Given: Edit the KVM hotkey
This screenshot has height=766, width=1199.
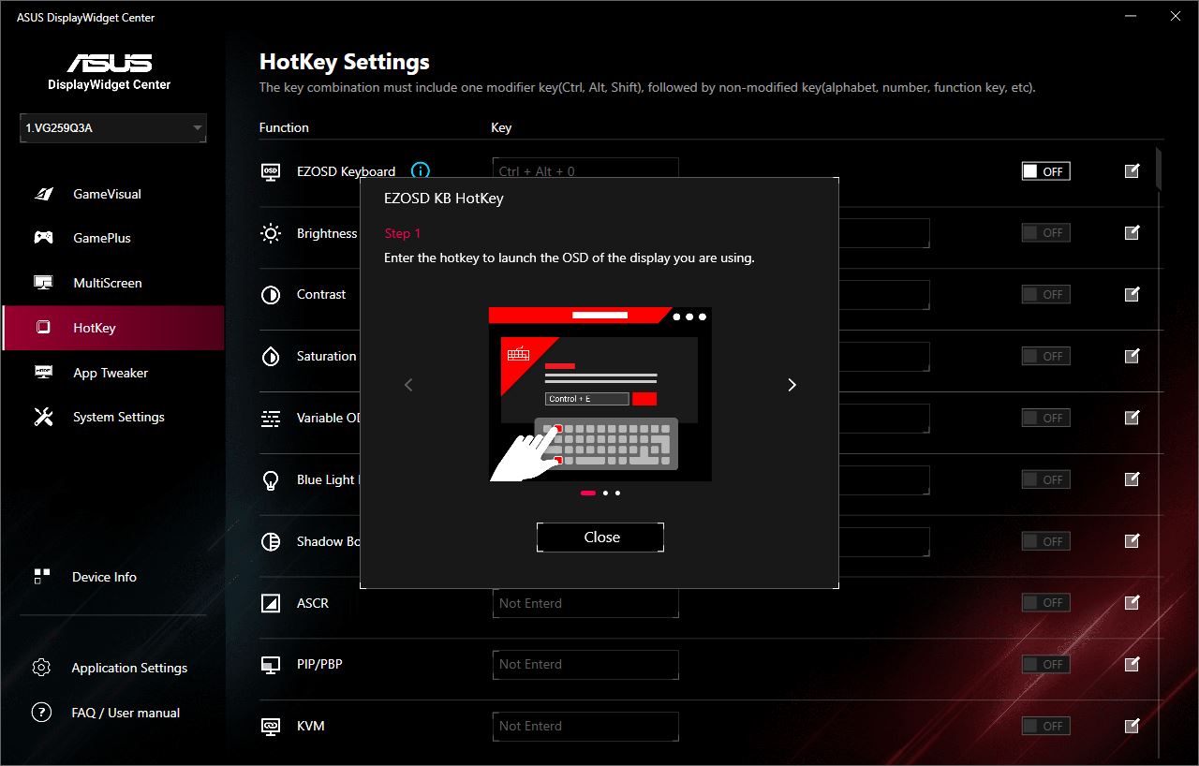Looking at the screenshot, I should 1132,726.
